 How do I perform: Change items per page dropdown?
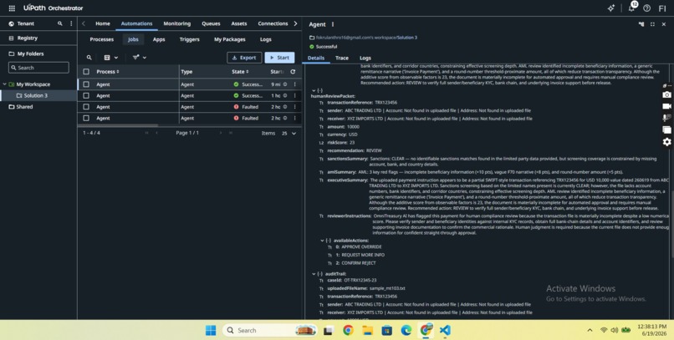(288, 134)
